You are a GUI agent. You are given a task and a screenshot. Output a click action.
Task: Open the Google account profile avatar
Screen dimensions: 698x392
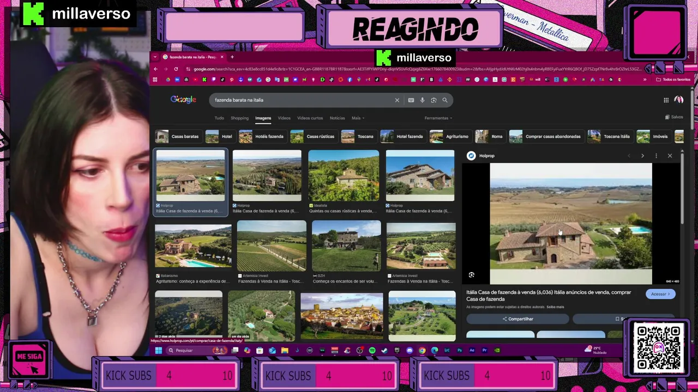click(679, 100)
